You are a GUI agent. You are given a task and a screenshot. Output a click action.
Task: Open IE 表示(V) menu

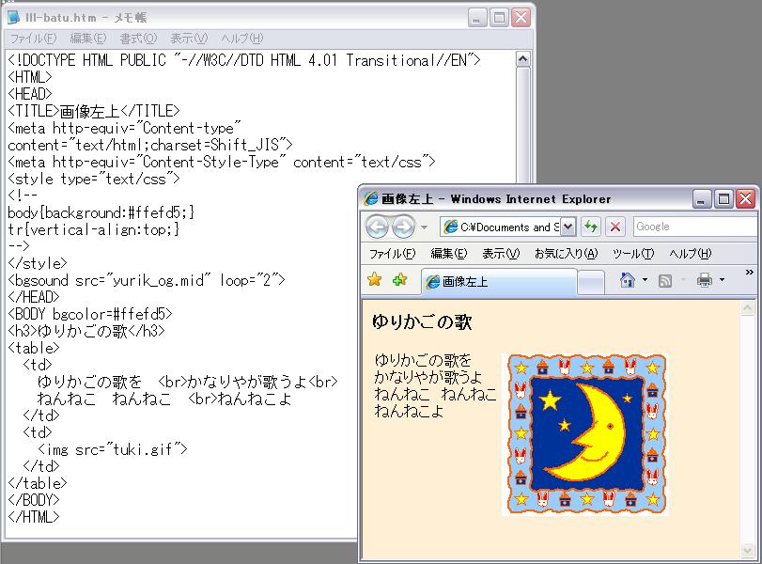(x=501, y=253)
